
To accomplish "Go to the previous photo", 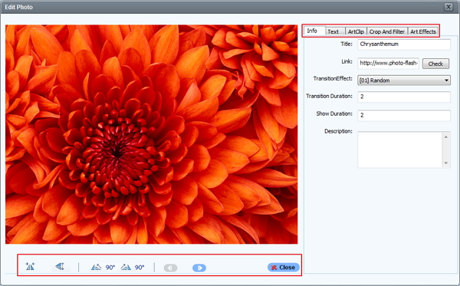I will (x=170, y=268).
